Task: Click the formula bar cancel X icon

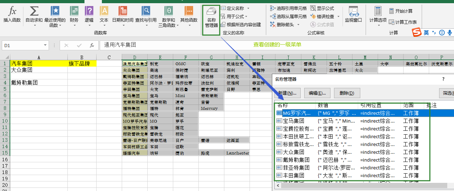Action: tap(66, 45)
